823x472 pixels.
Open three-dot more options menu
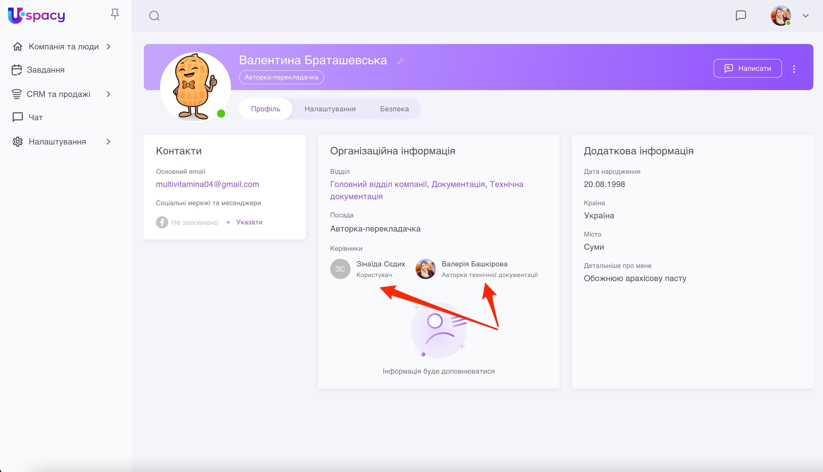click(x=794, y=69)
